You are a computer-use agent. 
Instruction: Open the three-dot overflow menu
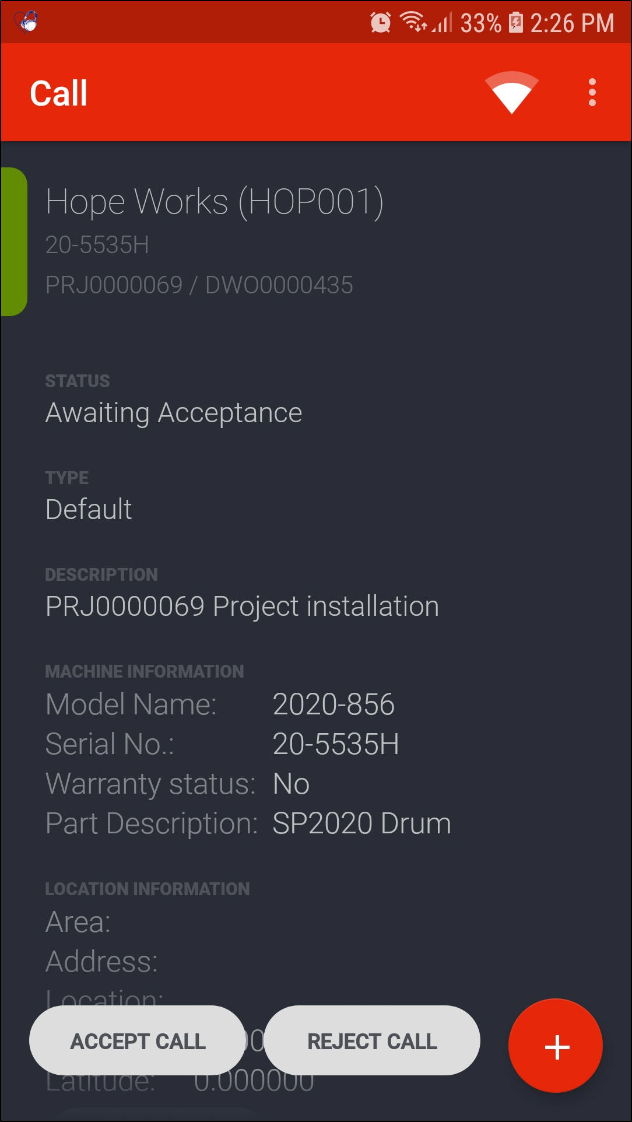592,93
